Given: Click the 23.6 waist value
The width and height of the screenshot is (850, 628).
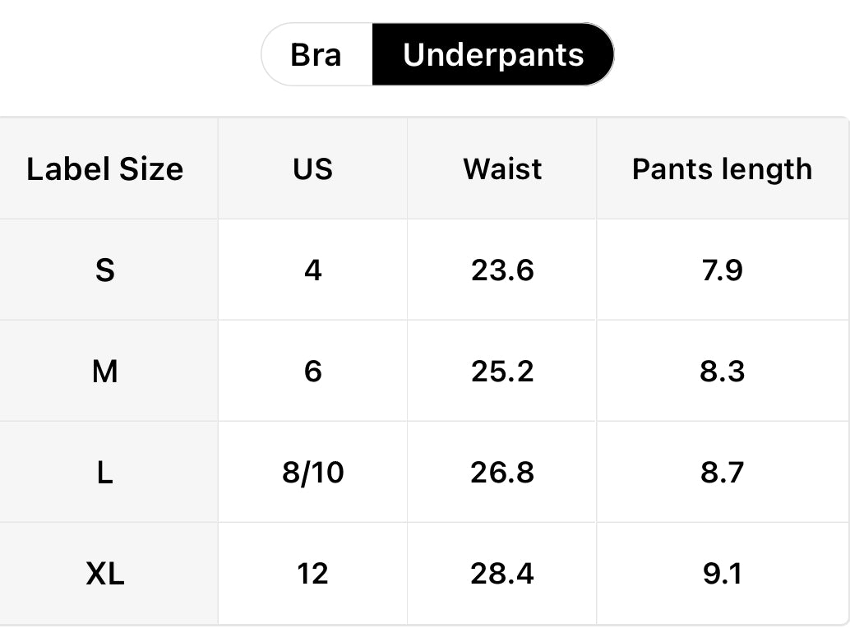Looking at the screenshot, I should tap(502, 270).
